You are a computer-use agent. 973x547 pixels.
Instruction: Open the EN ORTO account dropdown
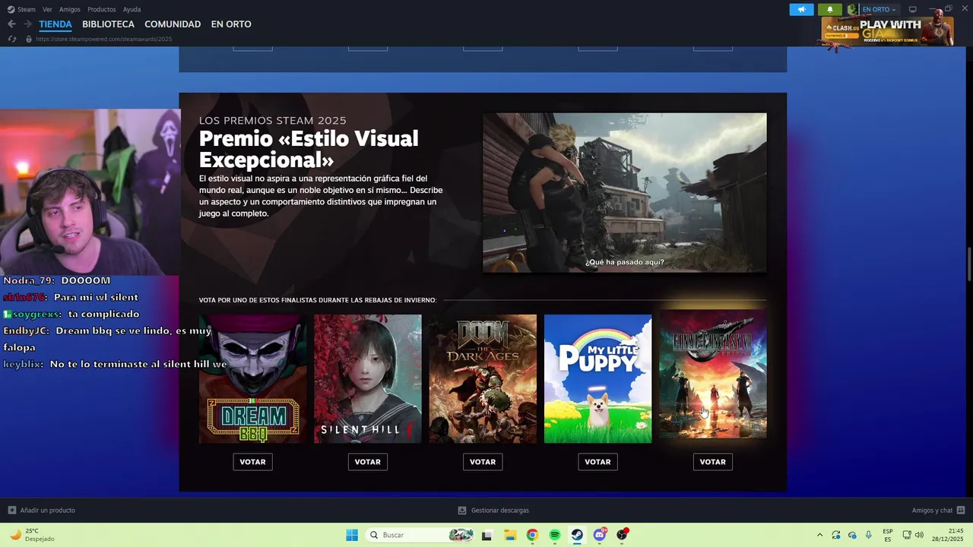(879, 9)
